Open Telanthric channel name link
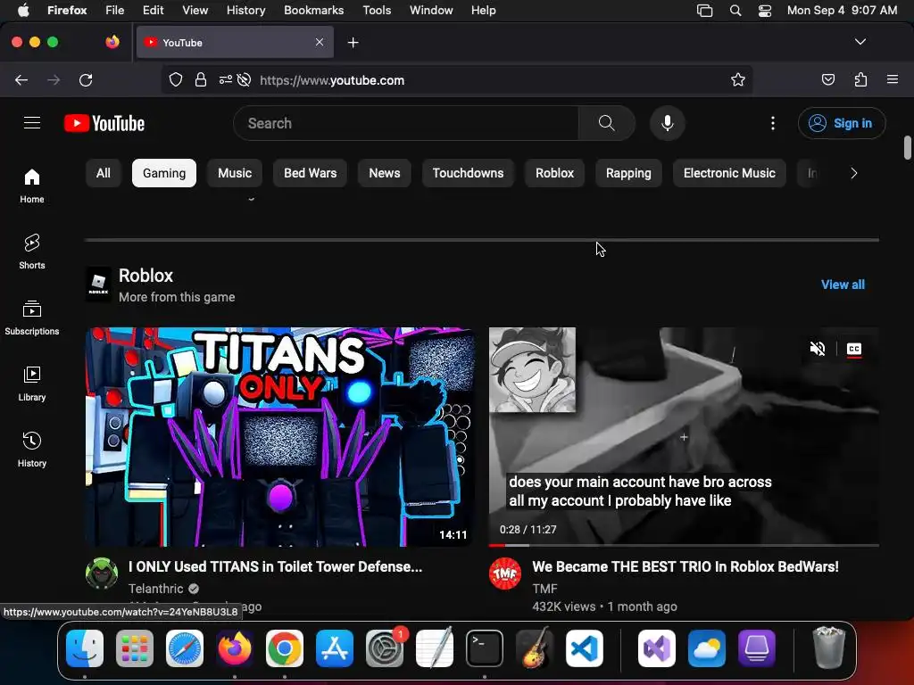 155,589
